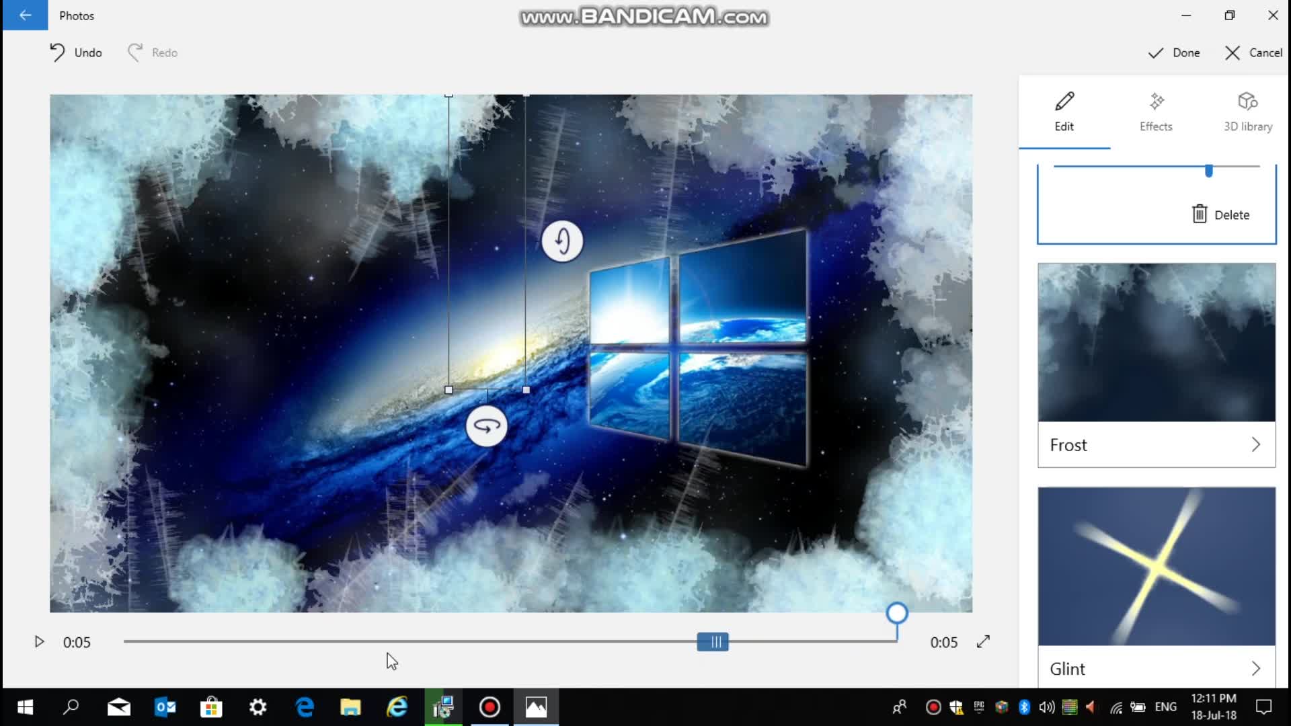Image resolution: width=1291 pixels, height=726 pixels.
Task: Open the network Wi-Fi tray icon
Action: [x=1116, y=707]
